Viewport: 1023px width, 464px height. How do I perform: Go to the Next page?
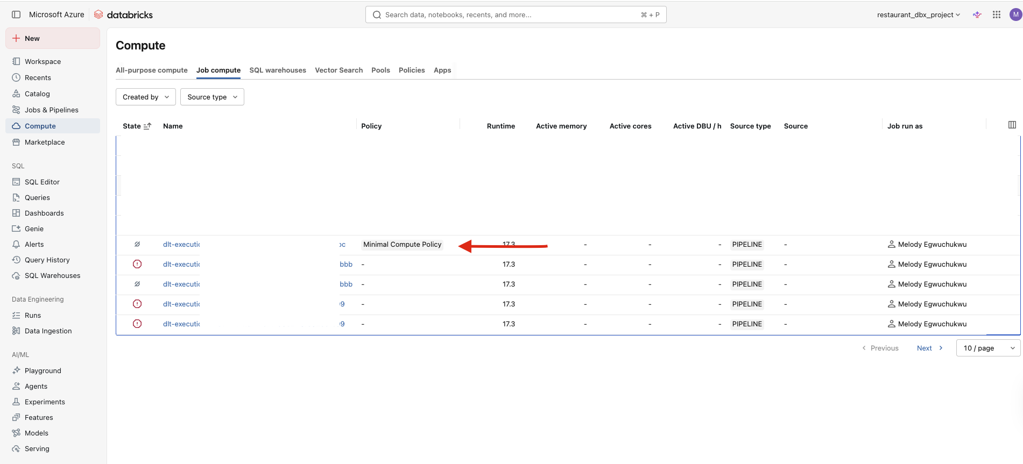coord(929,348)
